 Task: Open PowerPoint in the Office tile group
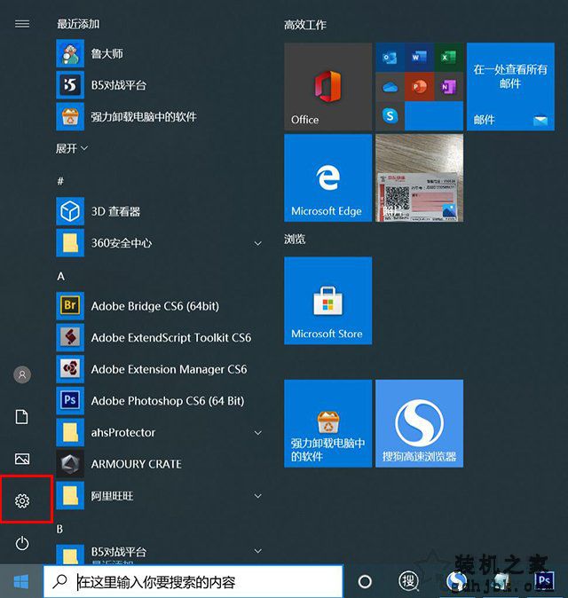pos(419,87)
